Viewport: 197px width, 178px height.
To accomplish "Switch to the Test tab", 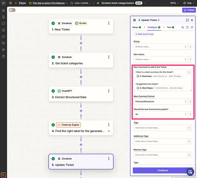I will (170, 27).
